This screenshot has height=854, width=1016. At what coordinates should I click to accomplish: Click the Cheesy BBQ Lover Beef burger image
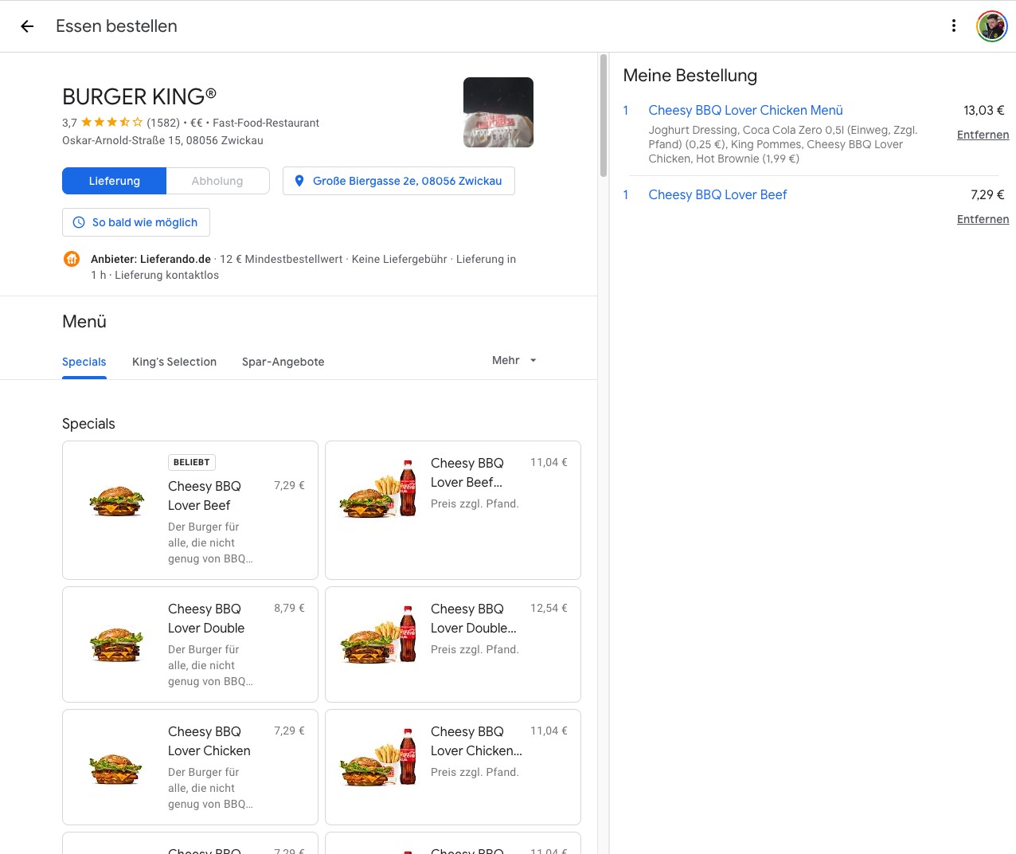(116, 502)
